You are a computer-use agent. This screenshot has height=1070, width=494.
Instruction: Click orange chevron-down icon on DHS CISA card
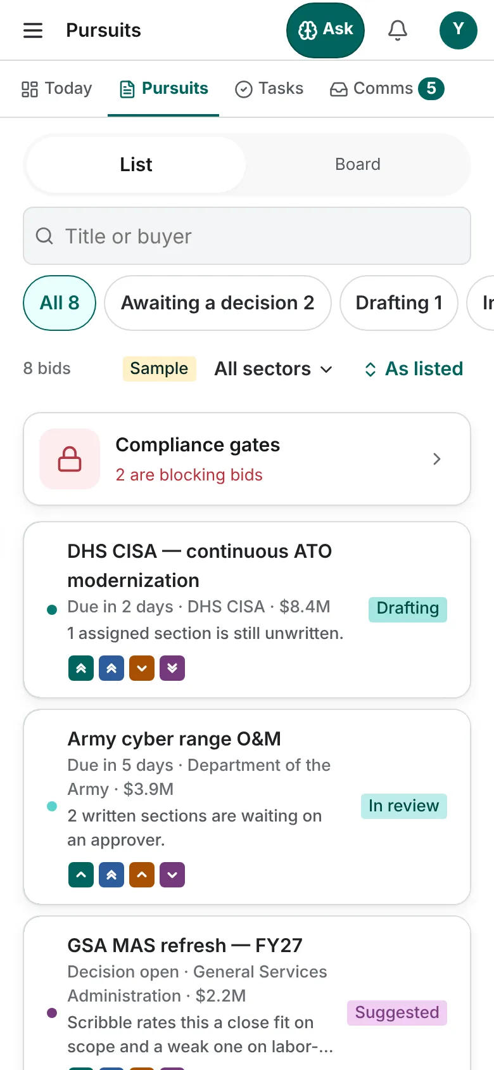(142, 668)
